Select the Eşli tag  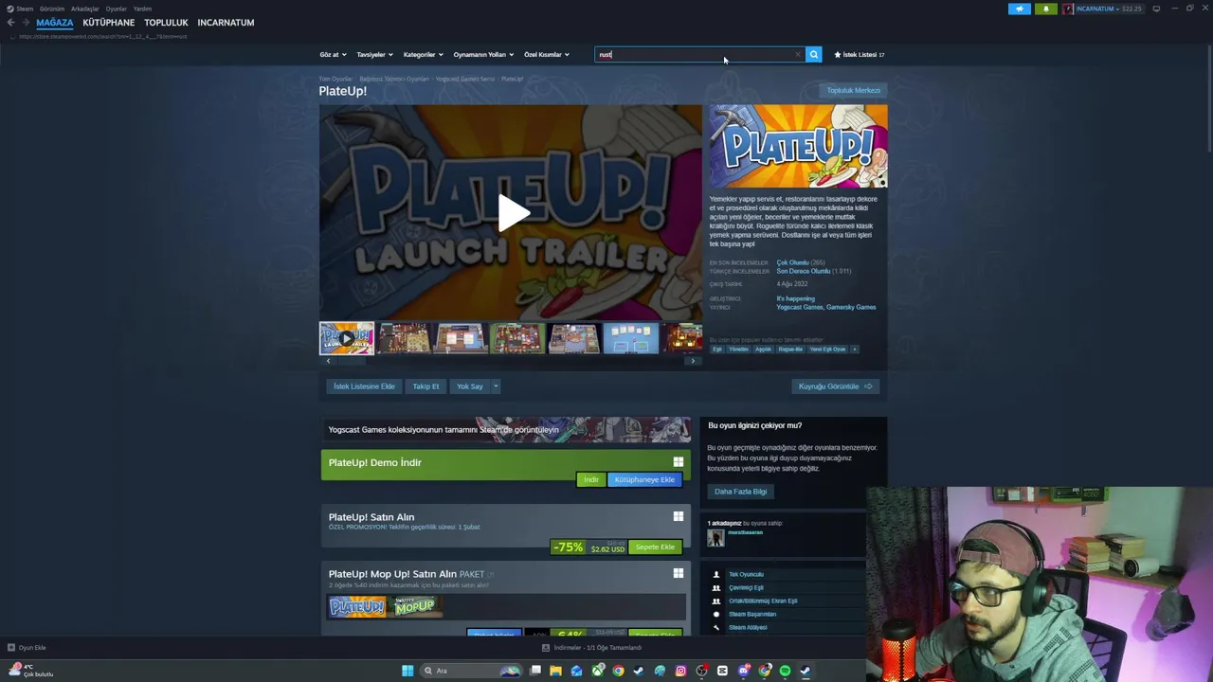coord(717,350)
